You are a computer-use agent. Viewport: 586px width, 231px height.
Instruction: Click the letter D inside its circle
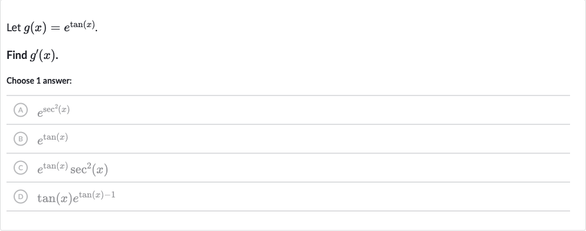pos(21,196)
